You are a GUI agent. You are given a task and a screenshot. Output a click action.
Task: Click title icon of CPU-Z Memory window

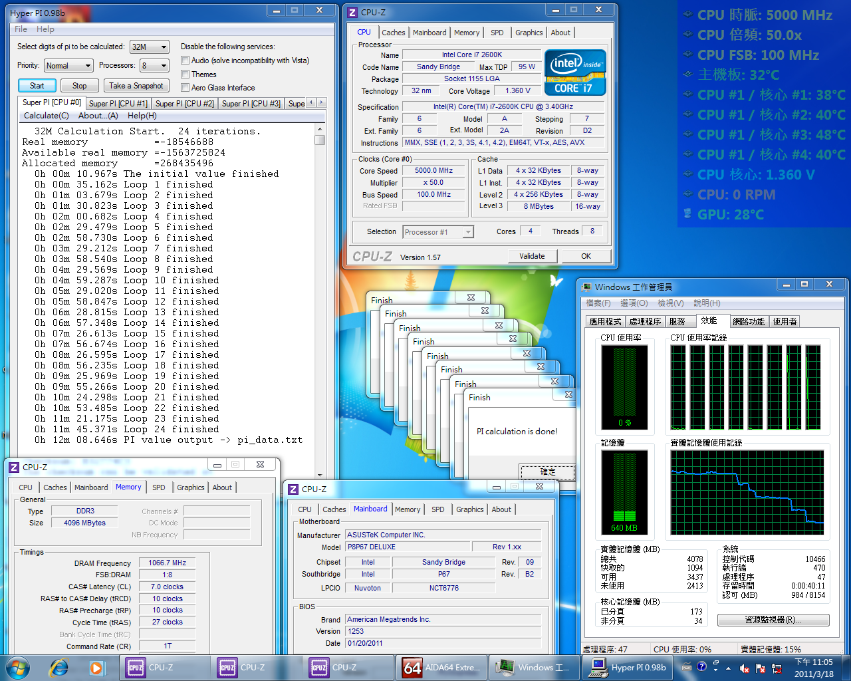coord(14,467)
